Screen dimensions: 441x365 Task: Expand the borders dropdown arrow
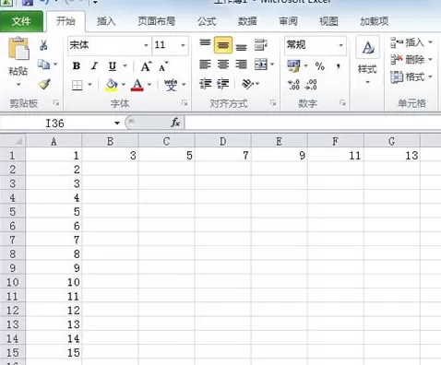point(89,85)
